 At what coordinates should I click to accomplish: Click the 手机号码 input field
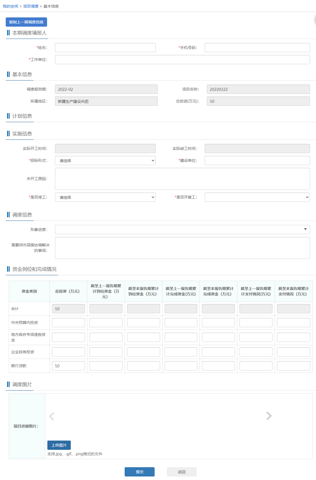[257, 48]
